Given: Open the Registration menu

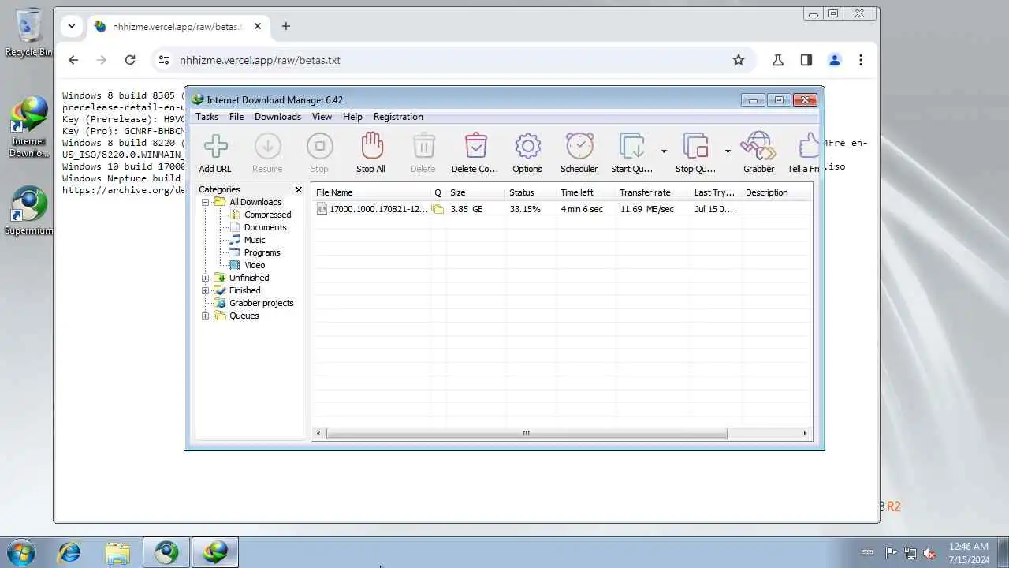Looking at the screenshot, I should click(x=398, y=117).
